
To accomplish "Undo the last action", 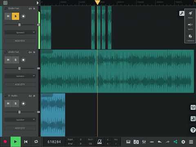I will (x=160, y=142).
